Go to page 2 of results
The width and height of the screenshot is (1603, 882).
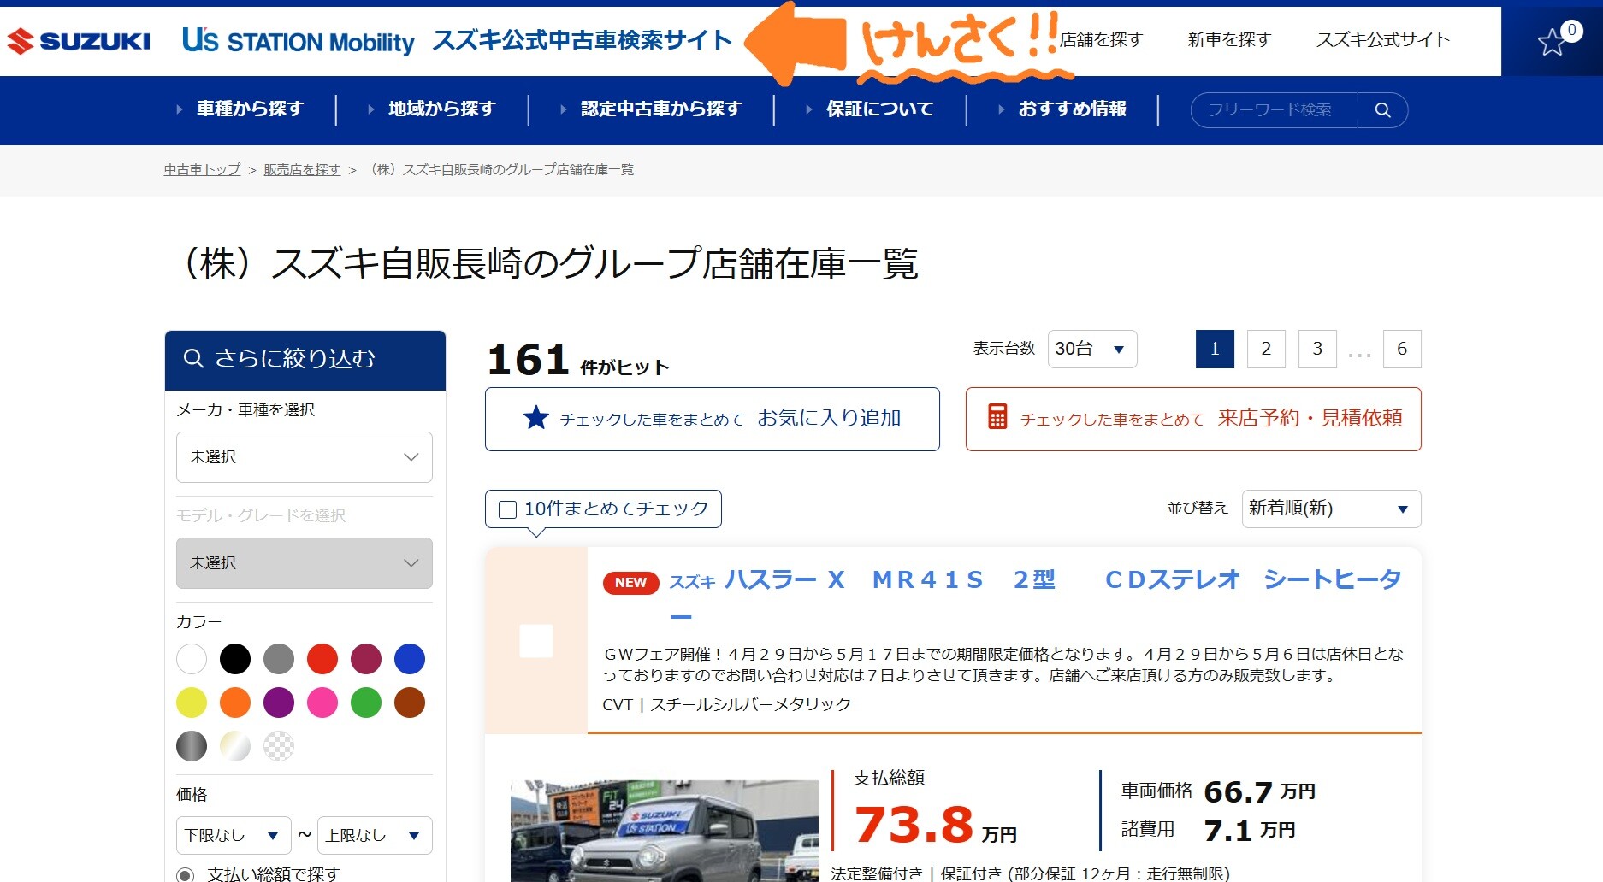click(1266, 349)
